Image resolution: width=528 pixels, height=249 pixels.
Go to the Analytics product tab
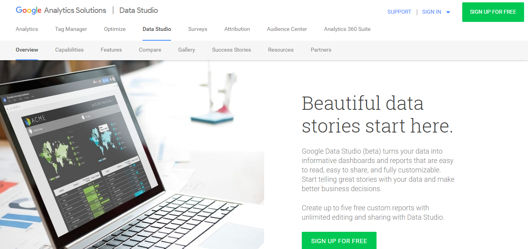27,29
